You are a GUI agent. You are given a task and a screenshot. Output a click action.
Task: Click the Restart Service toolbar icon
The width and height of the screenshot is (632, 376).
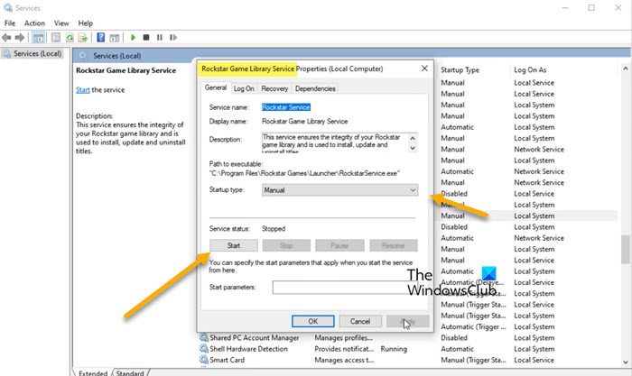173,38
